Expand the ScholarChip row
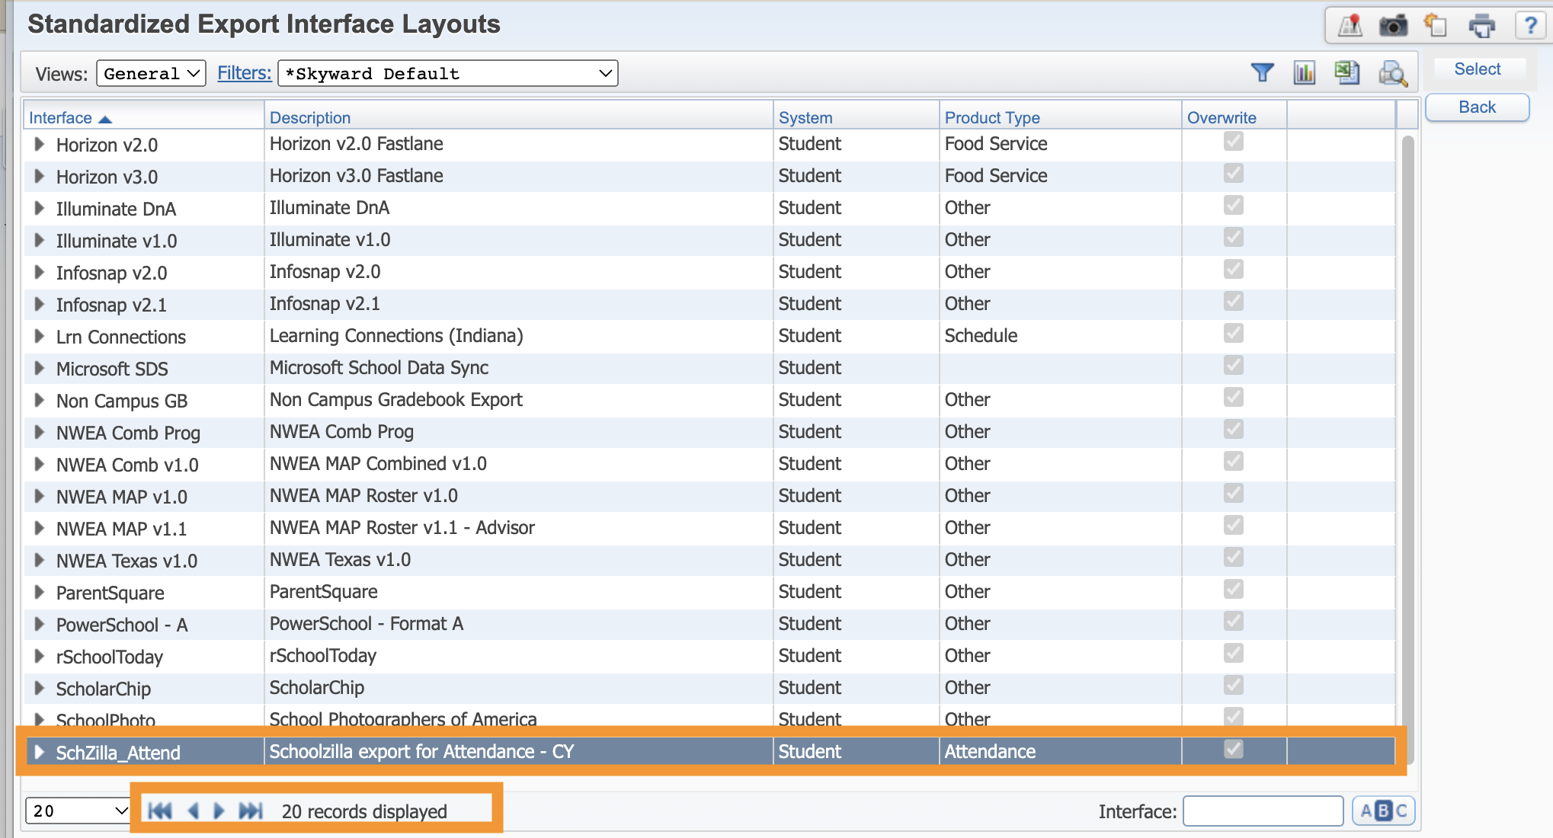 point(40,688)
